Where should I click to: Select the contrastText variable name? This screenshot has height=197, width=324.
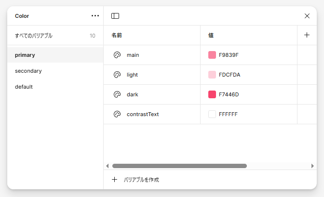point(143,114)
